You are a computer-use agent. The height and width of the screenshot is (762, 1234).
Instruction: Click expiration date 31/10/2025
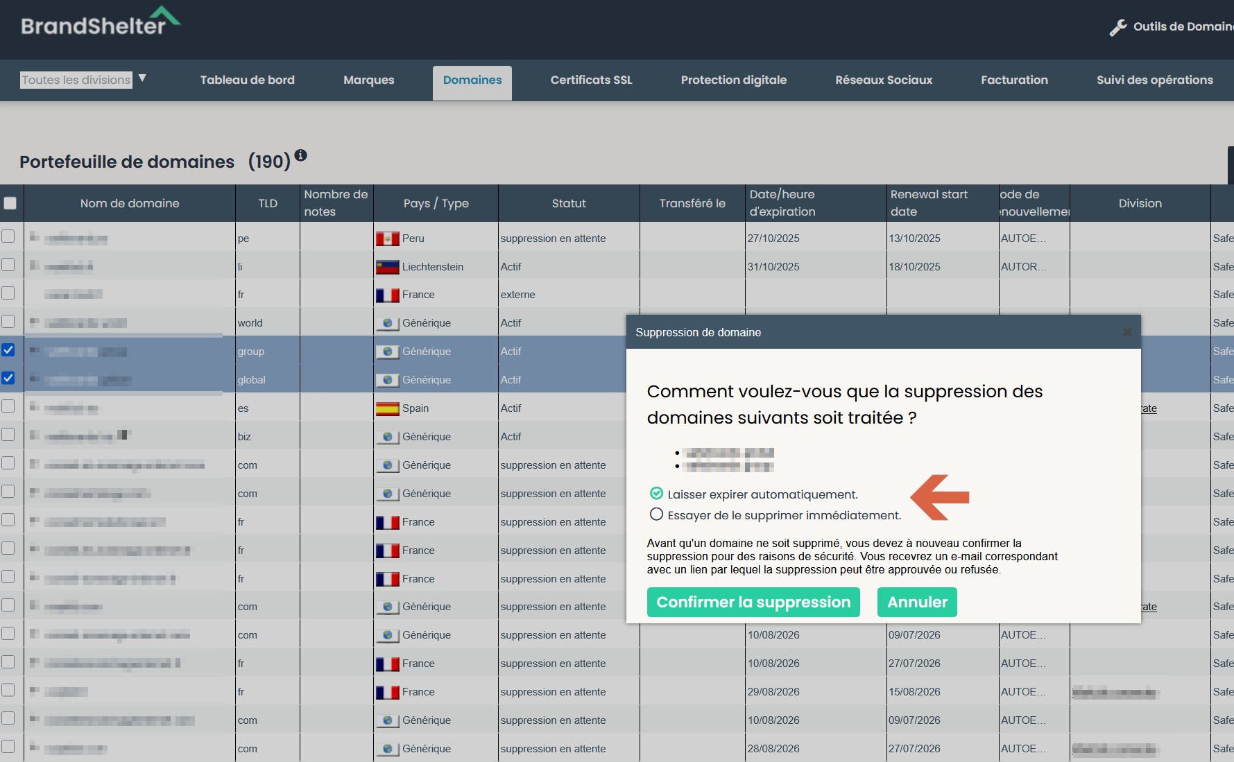point(773,267)
